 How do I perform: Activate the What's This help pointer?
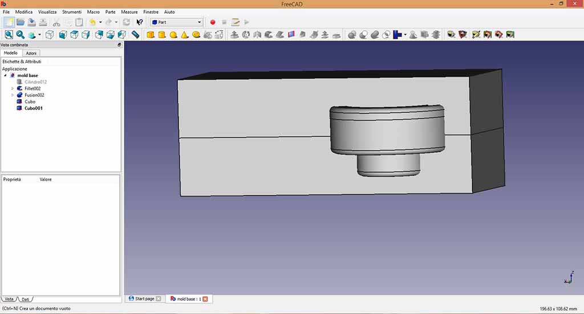[x=140, y=22]
